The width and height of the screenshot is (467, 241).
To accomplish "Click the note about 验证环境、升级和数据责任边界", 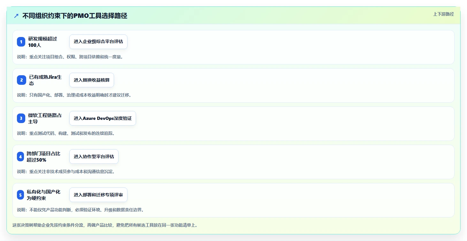I will 80,210.
